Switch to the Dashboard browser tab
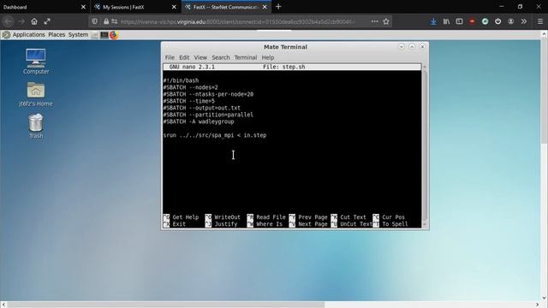This screenshot has height=308, width=548. [x=45, y=7]
